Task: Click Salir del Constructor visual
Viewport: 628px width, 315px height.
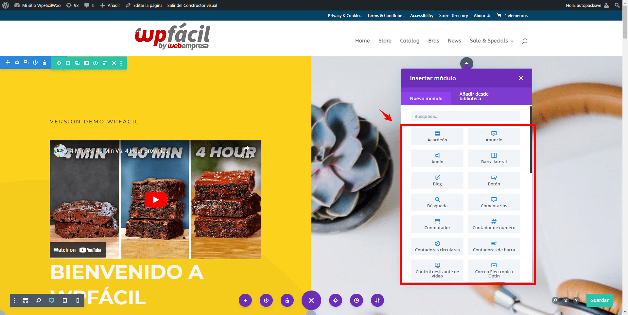Action: 192,5
